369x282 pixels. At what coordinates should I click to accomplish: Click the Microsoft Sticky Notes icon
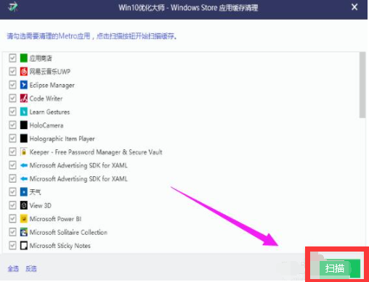(x=23, y=246)
